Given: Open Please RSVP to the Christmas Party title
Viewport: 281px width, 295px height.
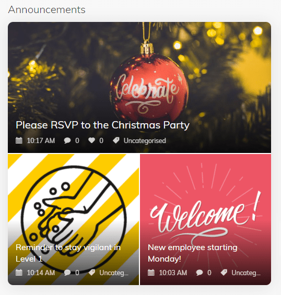Looking at the screenshot, I should click(x=102, y=125).
